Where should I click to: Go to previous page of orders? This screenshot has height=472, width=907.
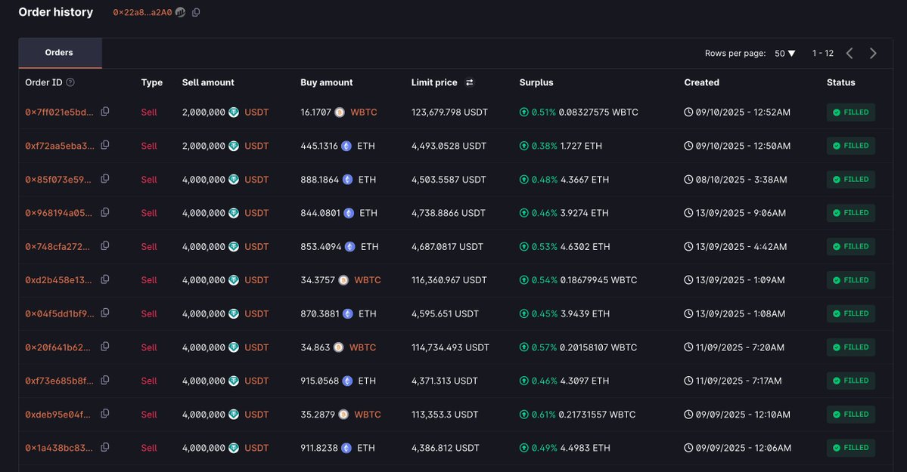click(x=850, y=54)
